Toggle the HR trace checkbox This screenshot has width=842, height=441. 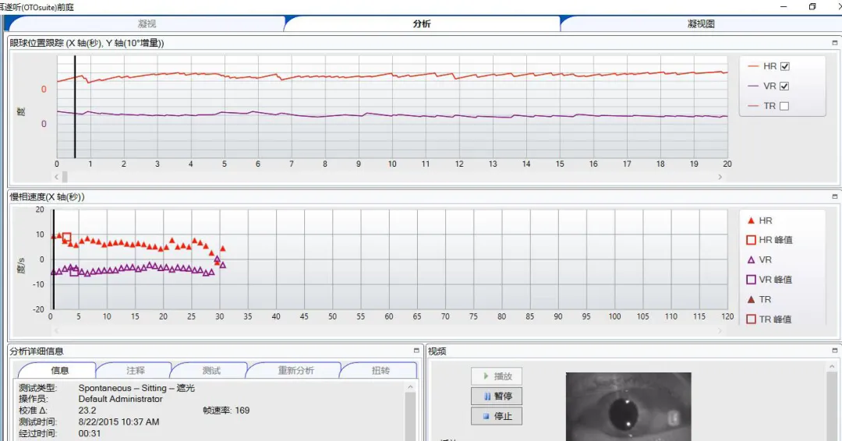784,66
